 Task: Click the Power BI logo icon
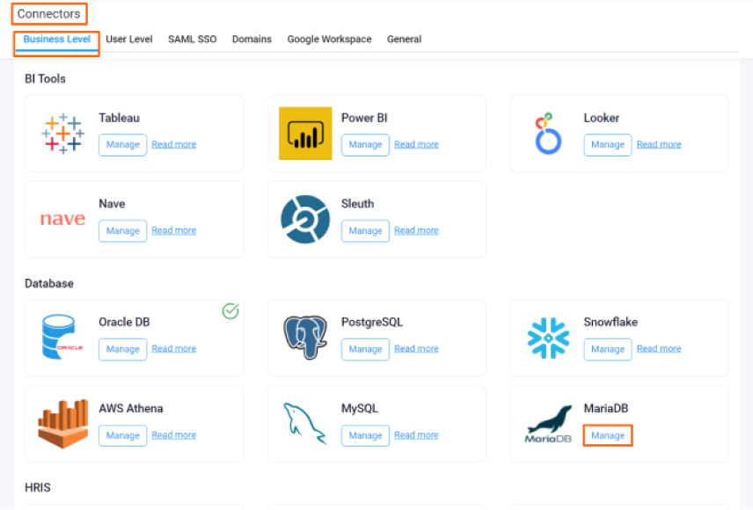305,134
